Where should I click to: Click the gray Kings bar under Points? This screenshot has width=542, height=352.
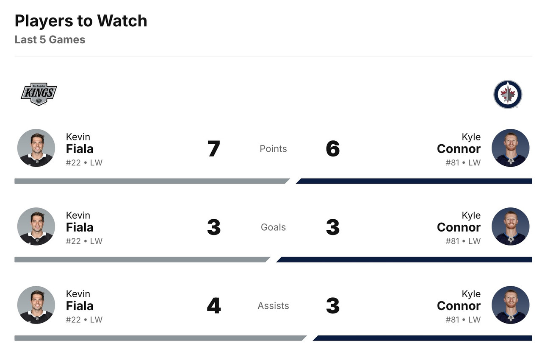click(150, 181)
